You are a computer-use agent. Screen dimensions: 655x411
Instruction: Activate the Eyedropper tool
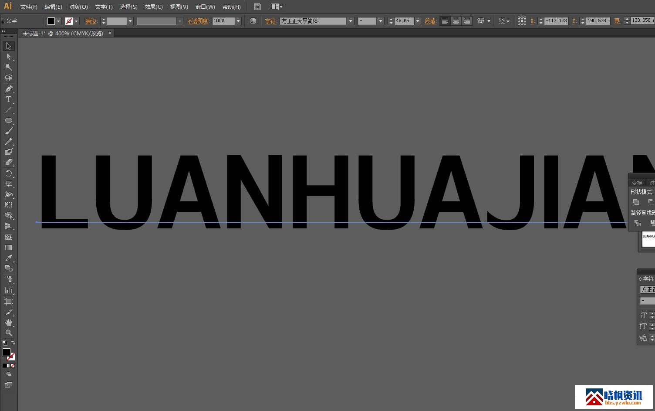[8, 258]
